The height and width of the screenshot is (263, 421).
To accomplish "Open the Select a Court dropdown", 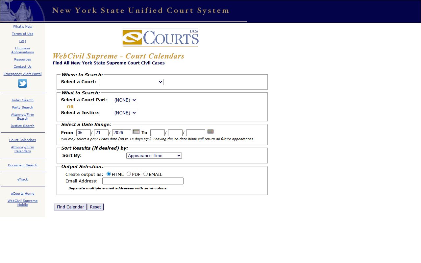I will coord(132,82).
